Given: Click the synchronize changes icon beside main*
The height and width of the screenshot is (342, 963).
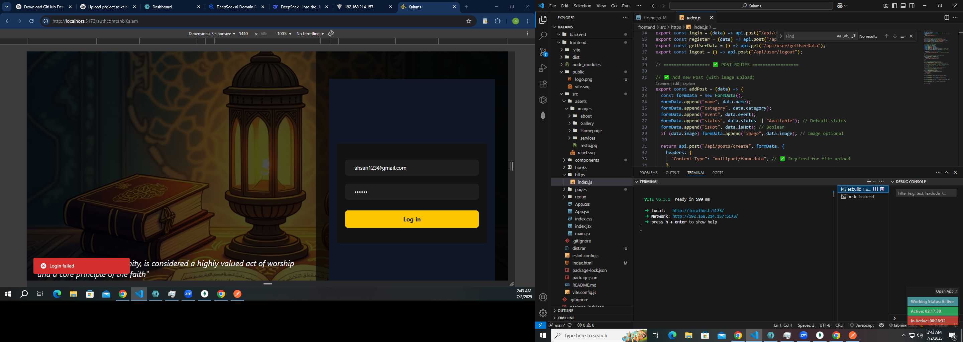Looking at the screenshot, I should [x=570, y=325].
